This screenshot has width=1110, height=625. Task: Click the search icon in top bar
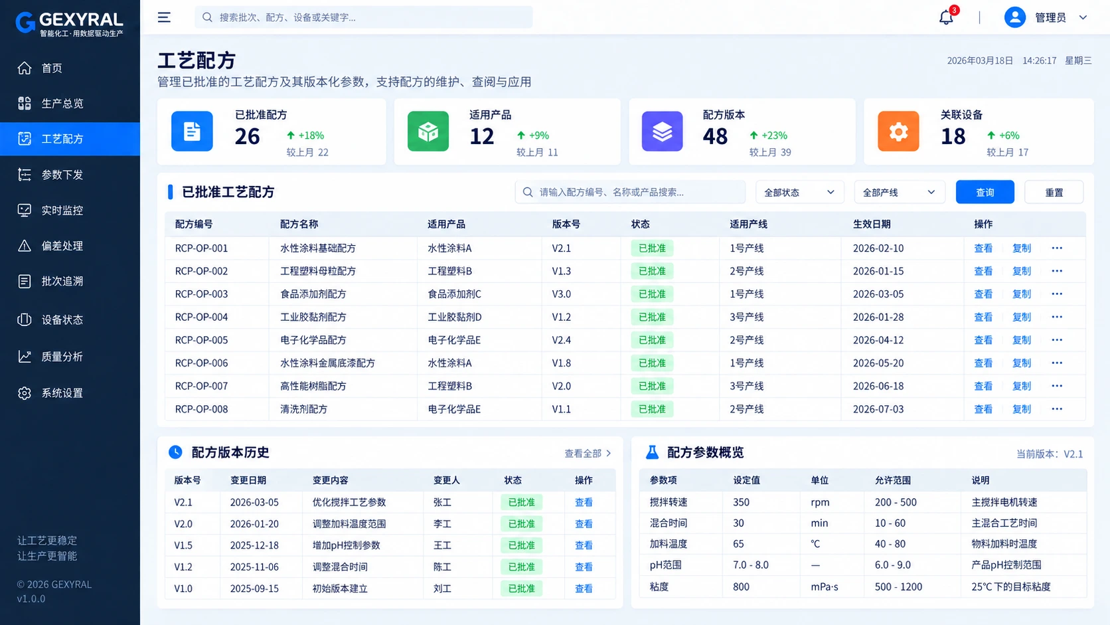207,17
